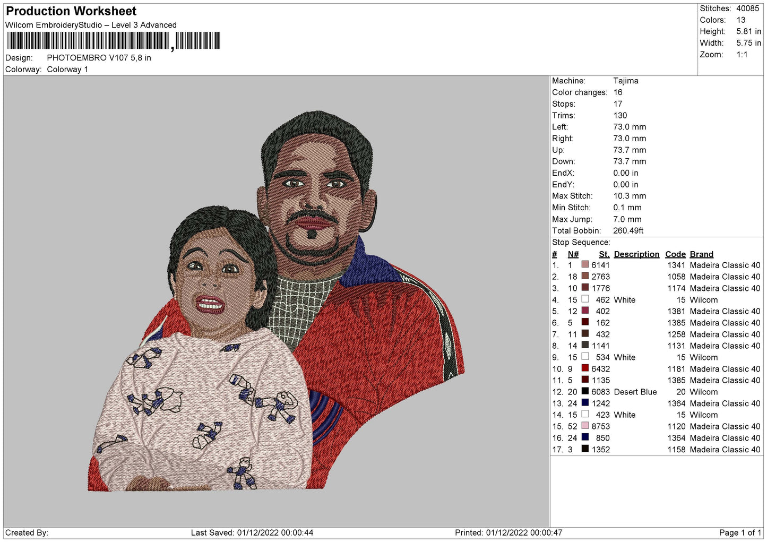Screen dimensions: 767x542
Task: Select the black swatch of stop 17
Action: (x=585, y=449)
